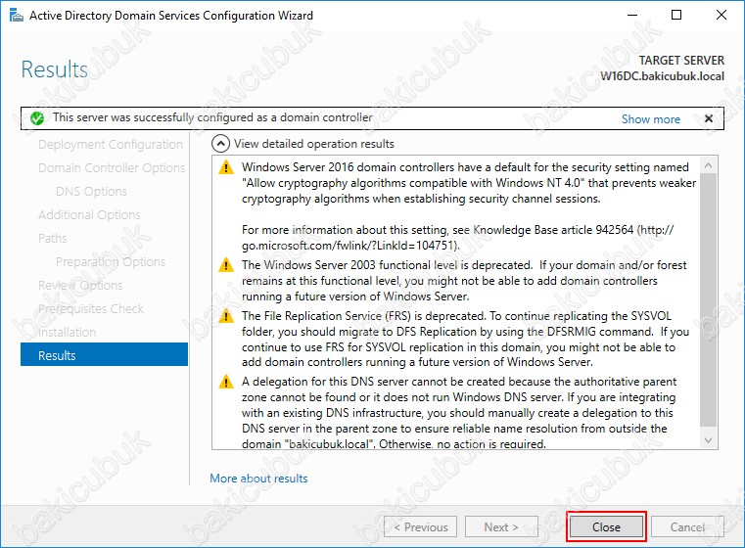The image size is (745, 548).
Task: Select the Review Options step
Action: click(x=80, y=285)
